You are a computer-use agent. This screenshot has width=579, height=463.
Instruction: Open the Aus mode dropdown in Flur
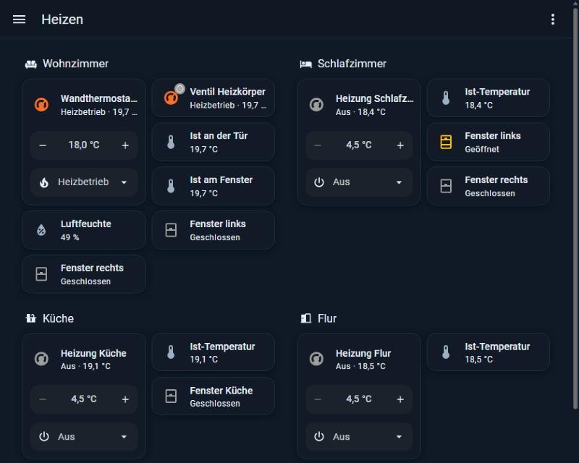(x=359, y=437)
